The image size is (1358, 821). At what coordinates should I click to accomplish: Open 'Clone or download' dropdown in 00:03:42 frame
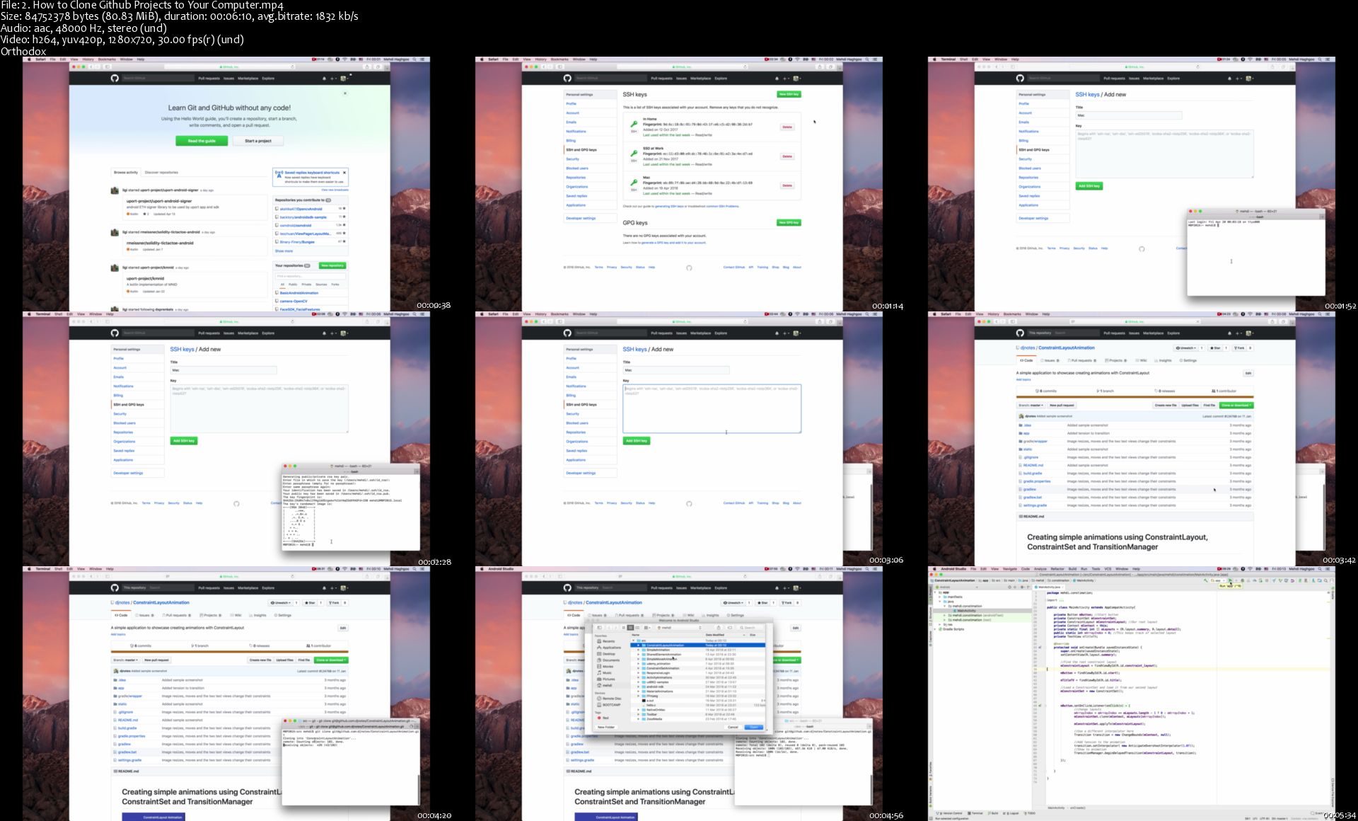coord(1236,406)
